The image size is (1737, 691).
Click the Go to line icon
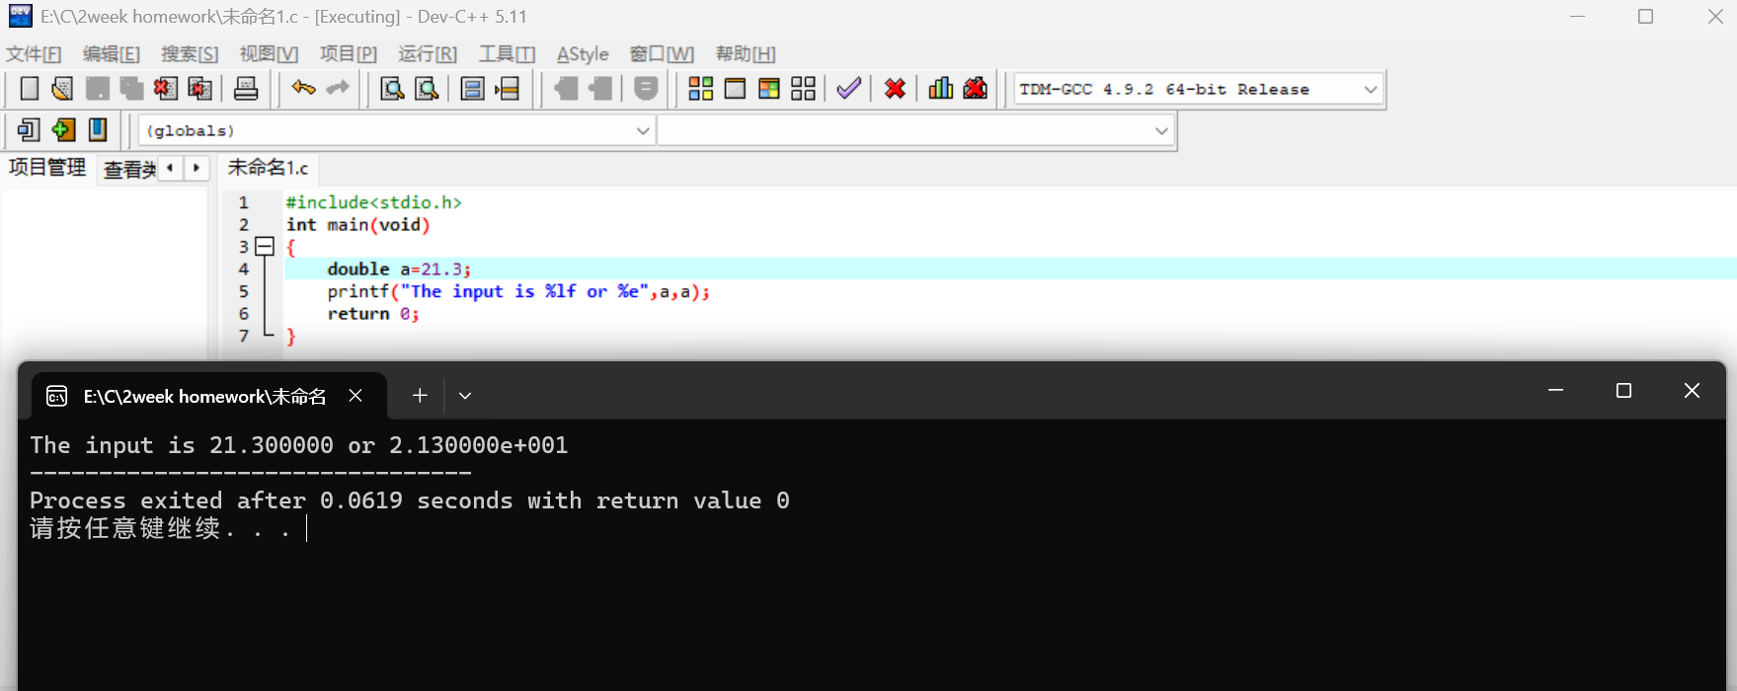[x=508, y=89]
